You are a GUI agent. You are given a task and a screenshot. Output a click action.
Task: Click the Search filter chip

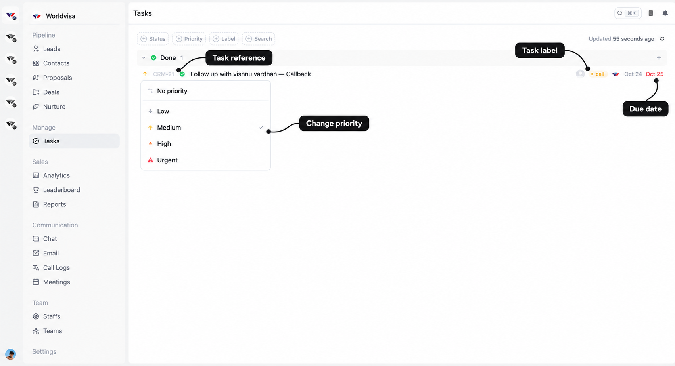259,39
